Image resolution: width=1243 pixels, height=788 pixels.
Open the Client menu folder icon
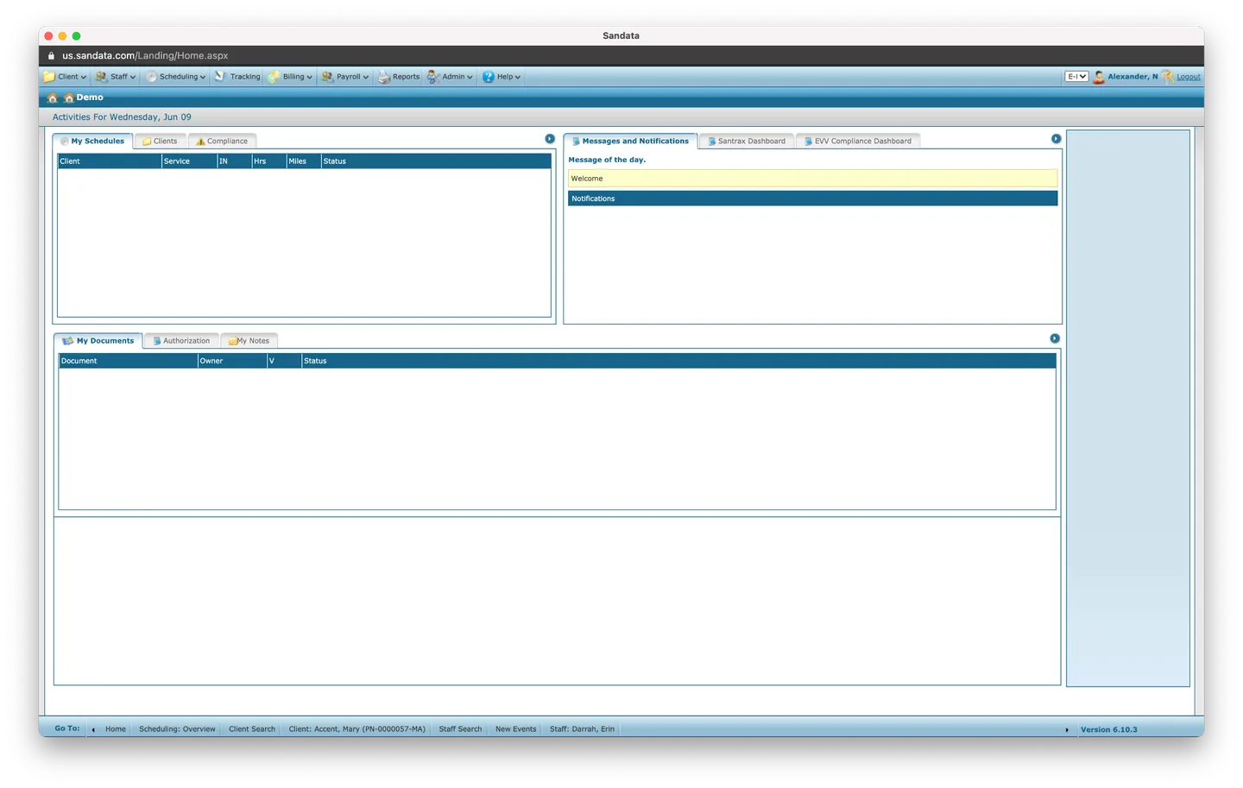(x=50, y=76)
